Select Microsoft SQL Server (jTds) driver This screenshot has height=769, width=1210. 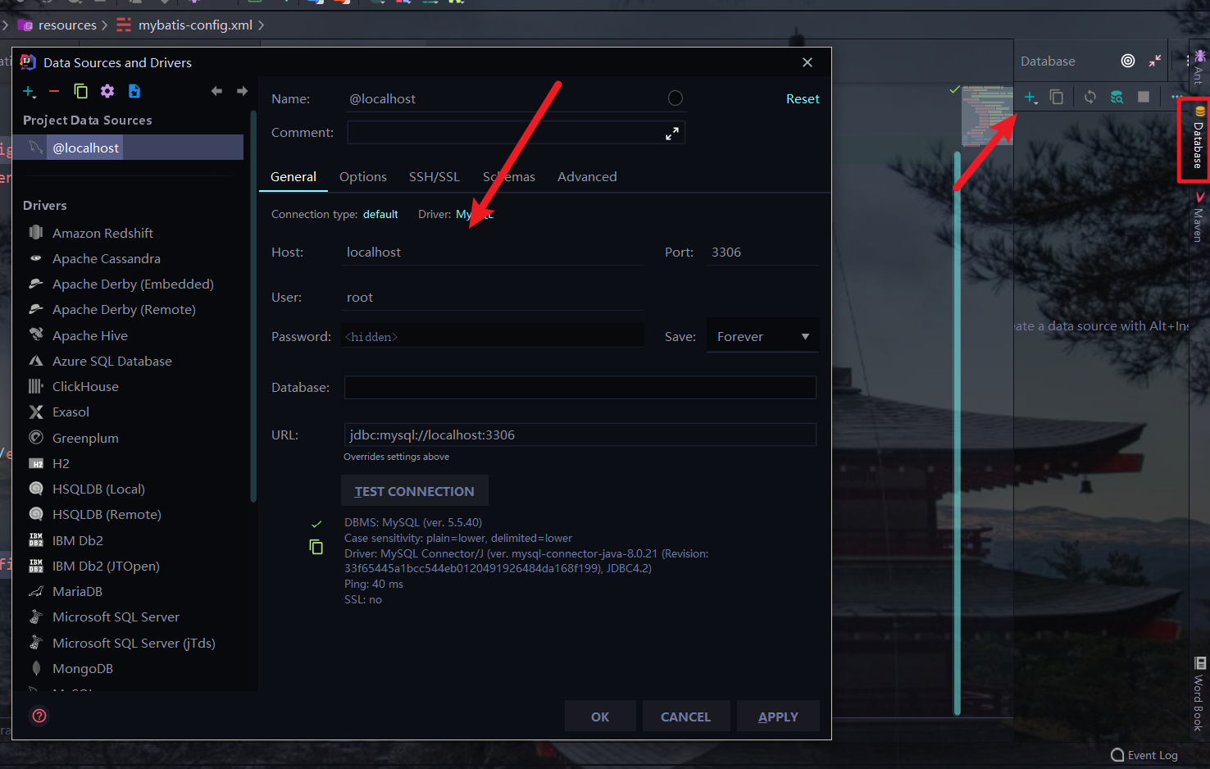[134, 643]
